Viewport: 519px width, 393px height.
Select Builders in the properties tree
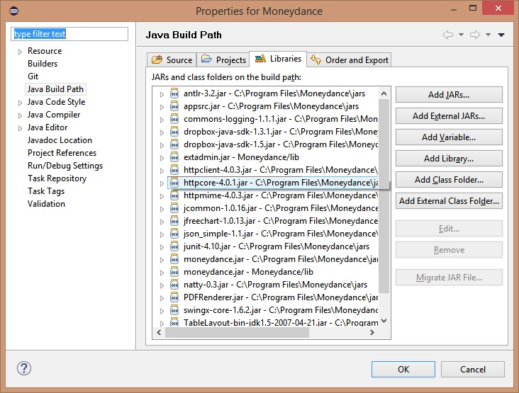pos(43,64)
